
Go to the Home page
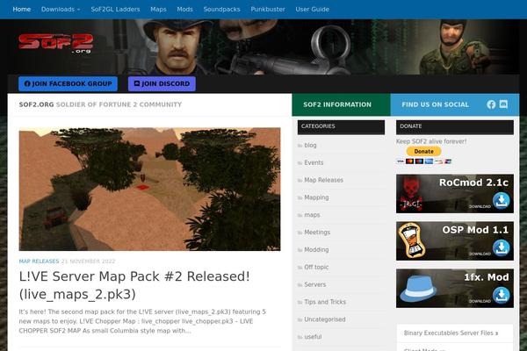21,10
